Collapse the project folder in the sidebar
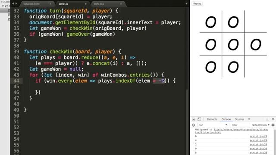The image size is (276, 155). click(x=3, y=6)
